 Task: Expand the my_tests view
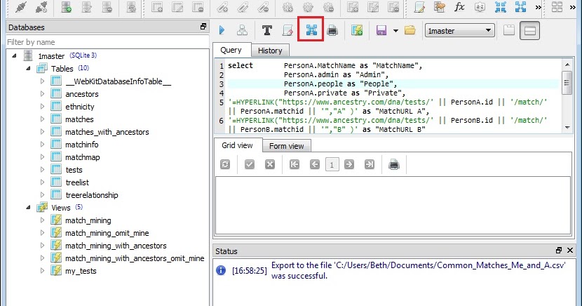[42, 270]
